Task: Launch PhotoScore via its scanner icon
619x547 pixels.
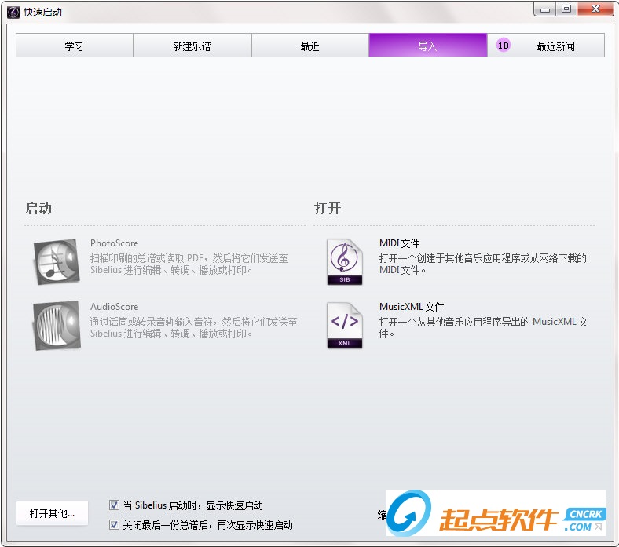Action: point(57,261)
